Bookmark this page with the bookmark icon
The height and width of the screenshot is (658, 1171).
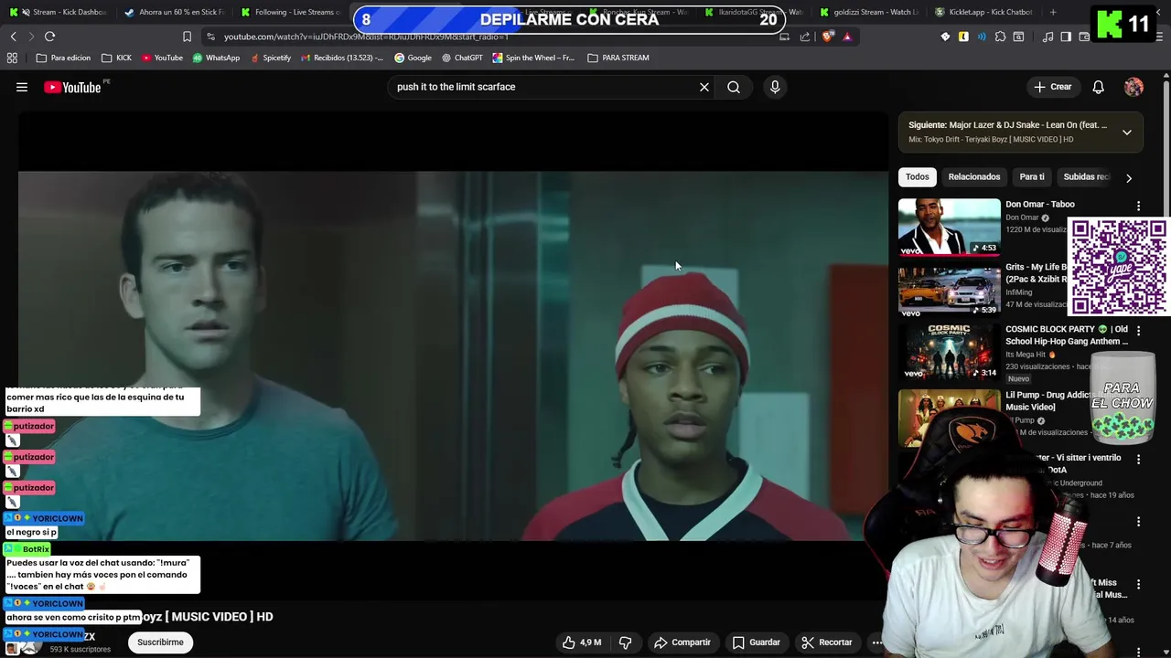[x=187, y=37]
